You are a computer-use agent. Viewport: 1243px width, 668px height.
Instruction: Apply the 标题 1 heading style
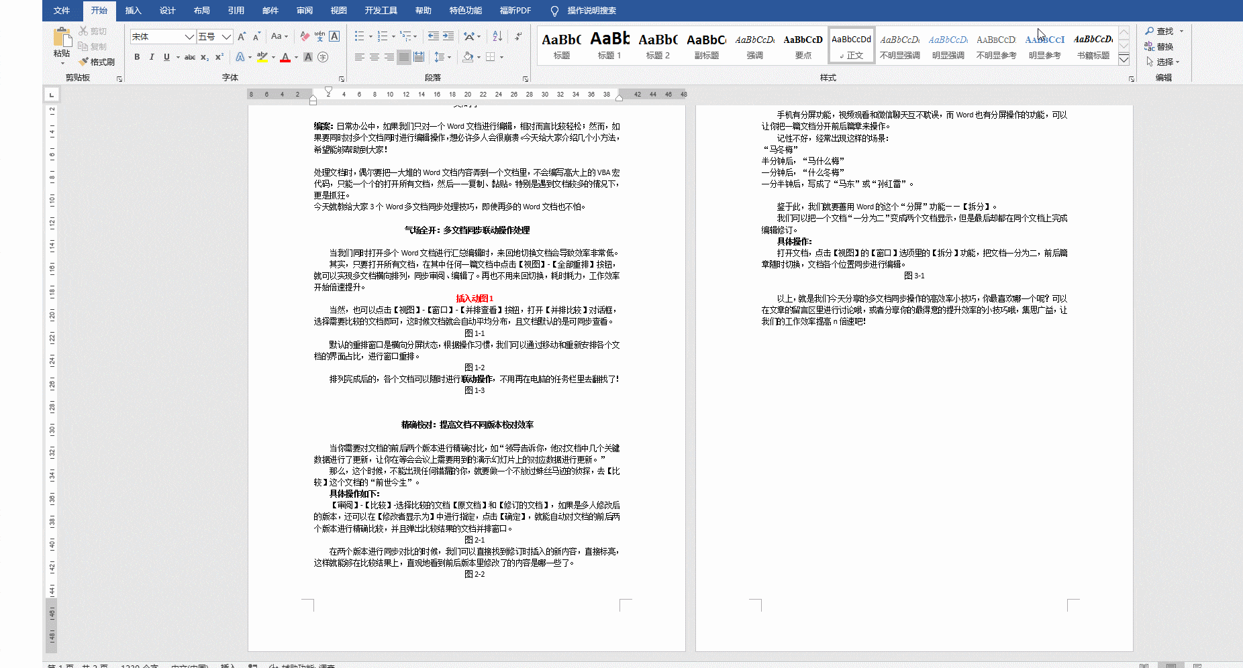point(610,46)
